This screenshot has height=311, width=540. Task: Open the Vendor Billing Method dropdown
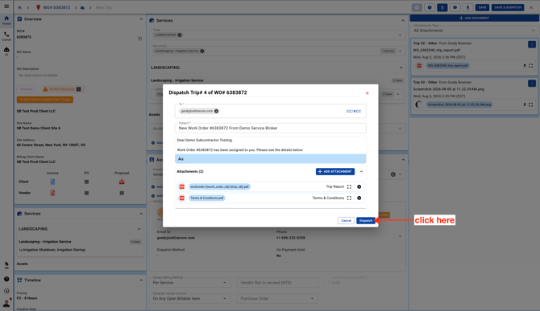189,283
